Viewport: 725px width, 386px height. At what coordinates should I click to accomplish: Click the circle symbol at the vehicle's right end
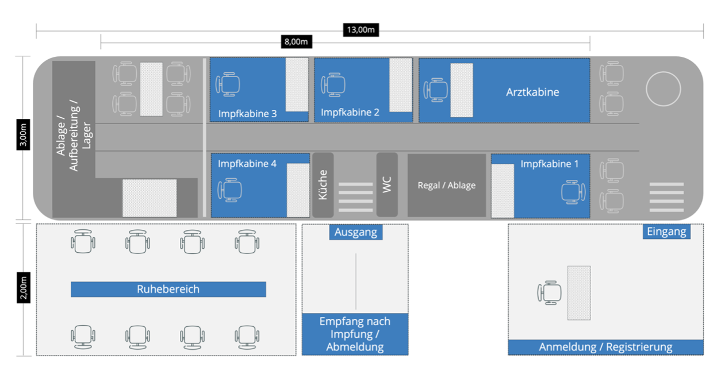663,90
